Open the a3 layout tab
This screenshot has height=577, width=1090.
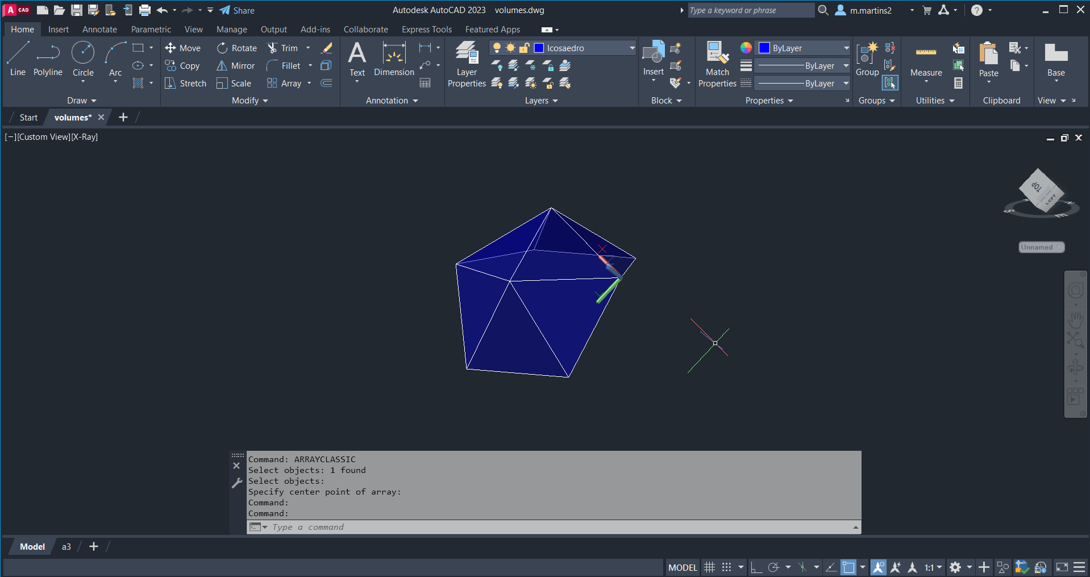pyautogui.click(x=66, y=547)
